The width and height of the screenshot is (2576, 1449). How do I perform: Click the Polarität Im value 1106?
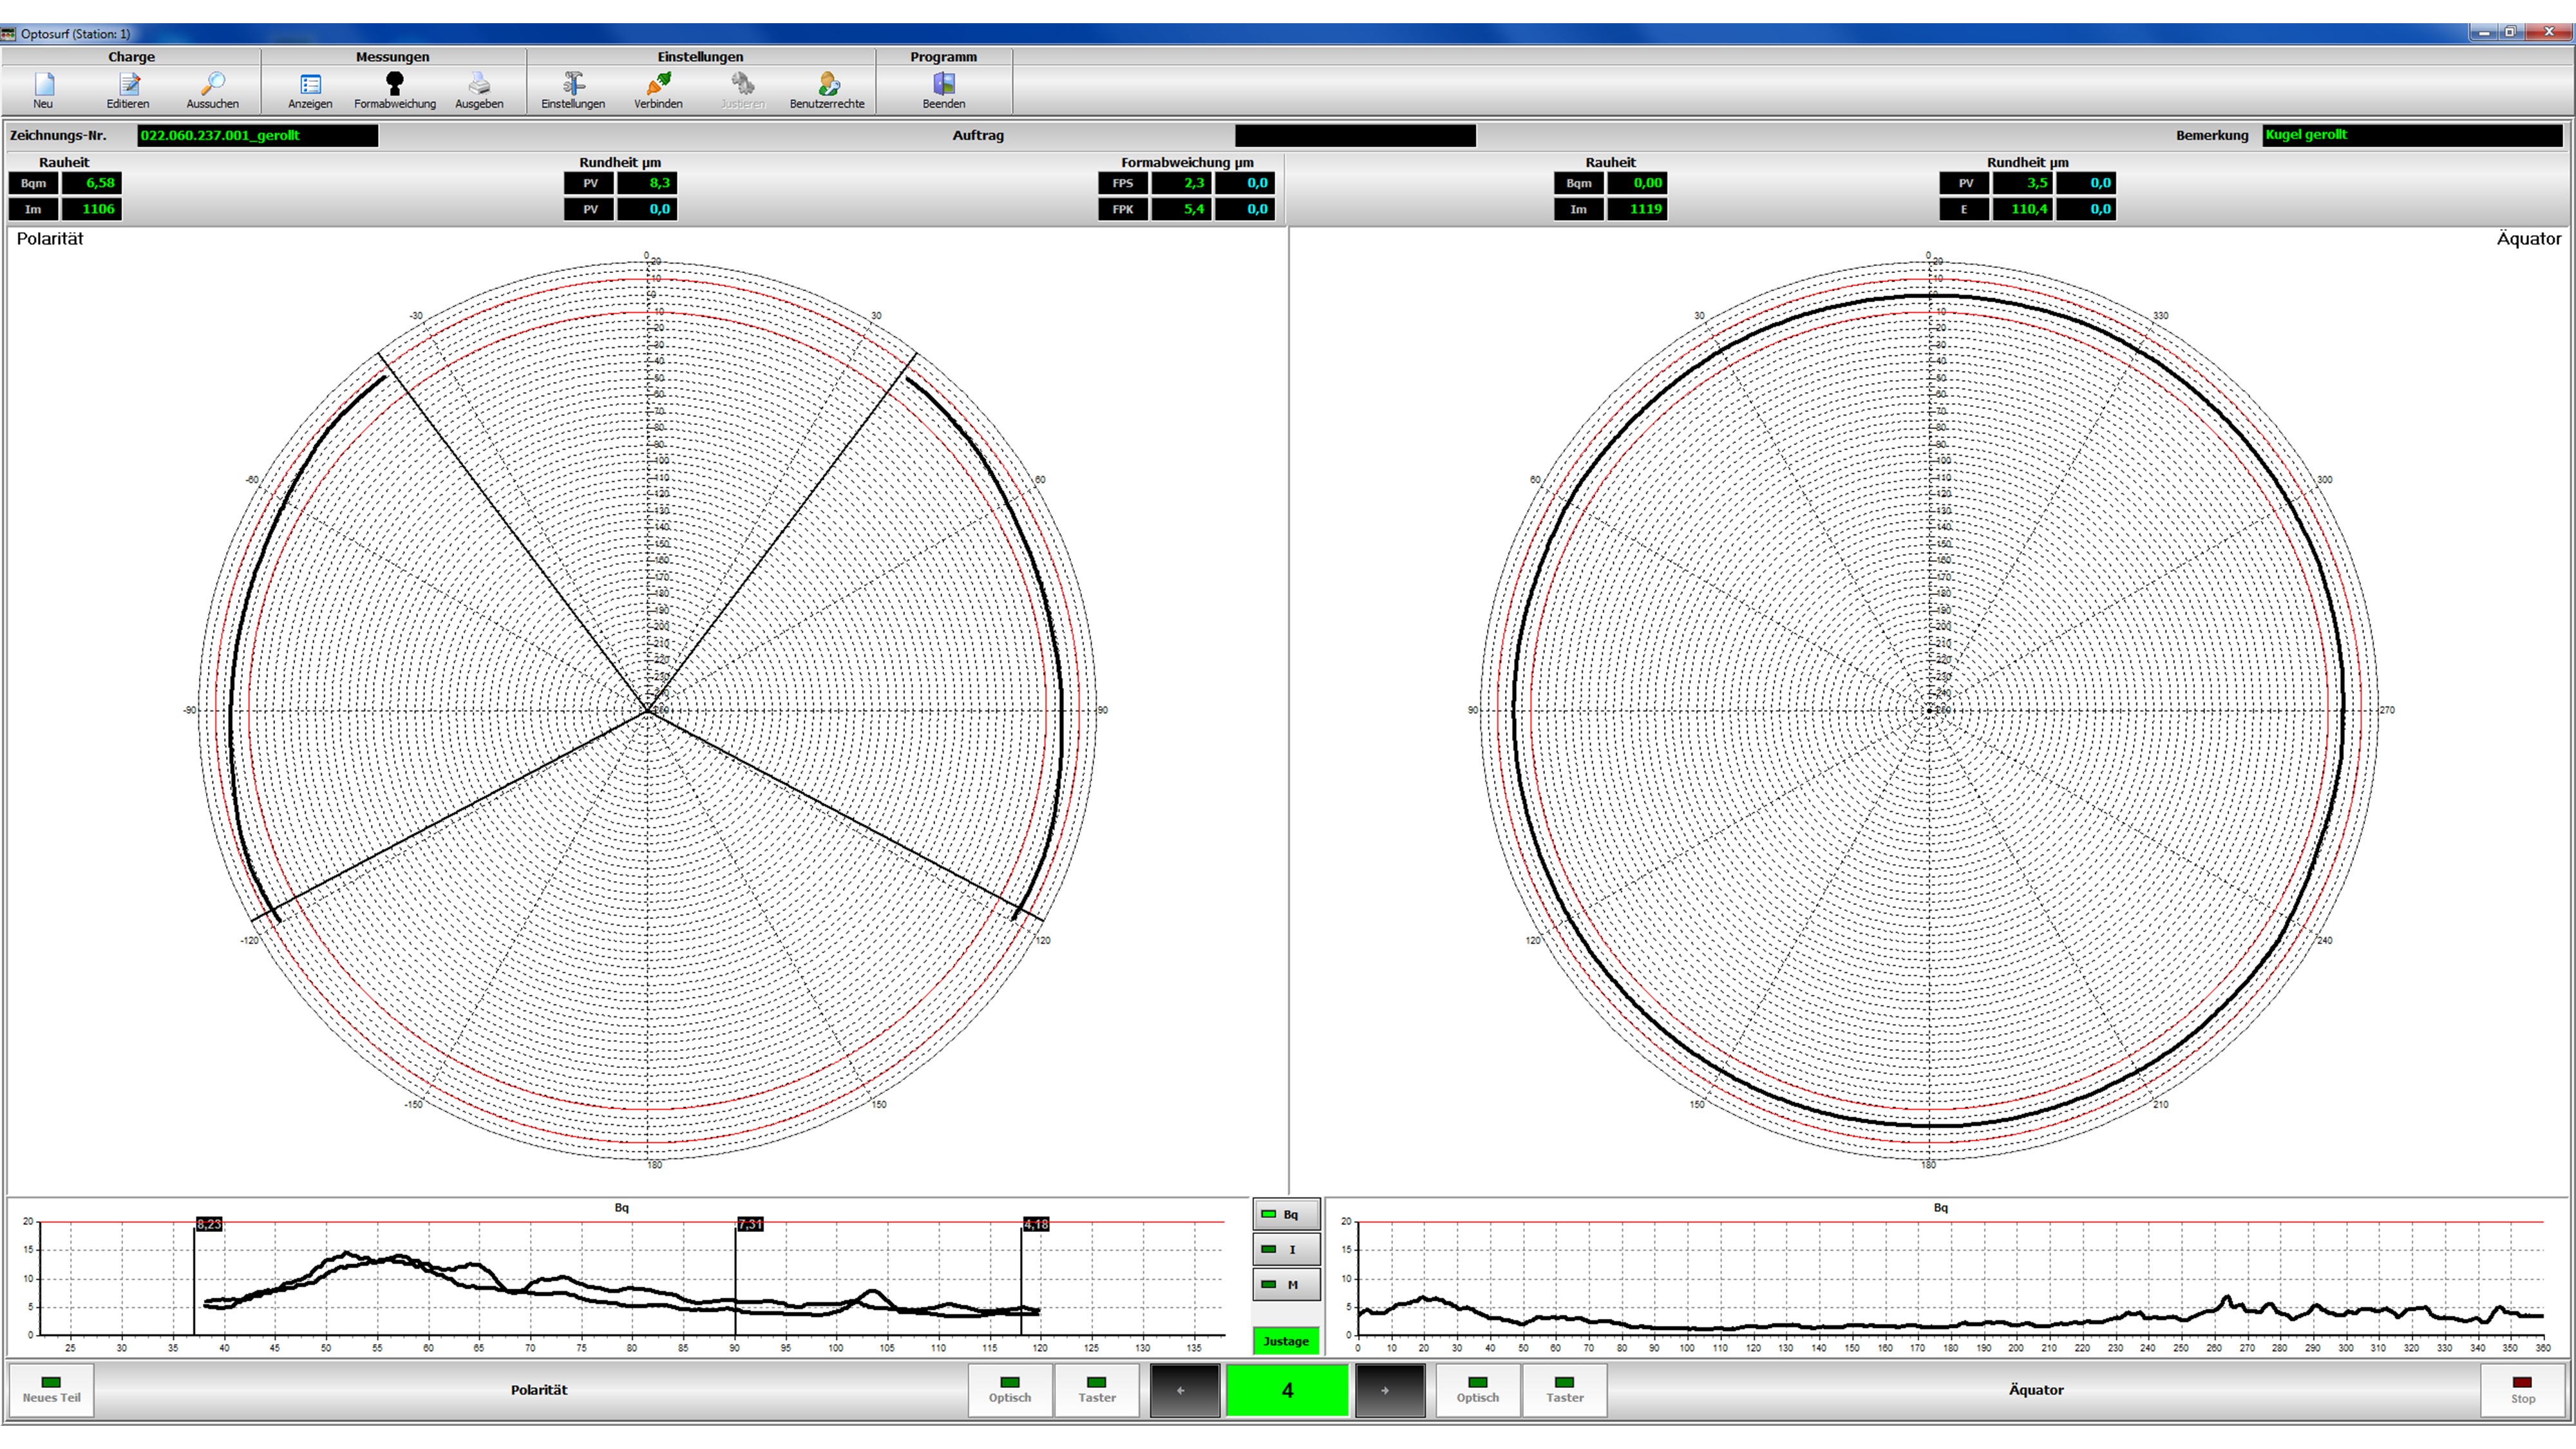(92, 209)
